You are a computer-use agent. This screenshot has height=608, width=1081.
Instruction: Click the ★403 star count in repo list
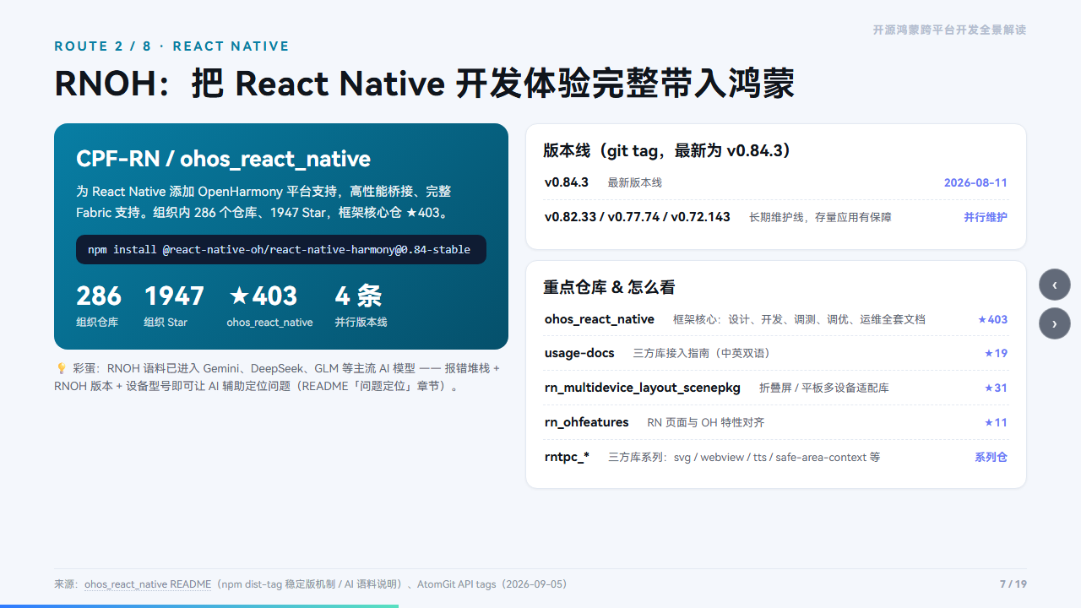pos(992,319)
